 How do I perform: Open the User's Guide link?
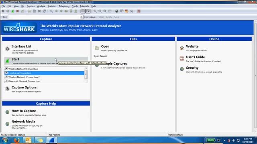[196, 57]
